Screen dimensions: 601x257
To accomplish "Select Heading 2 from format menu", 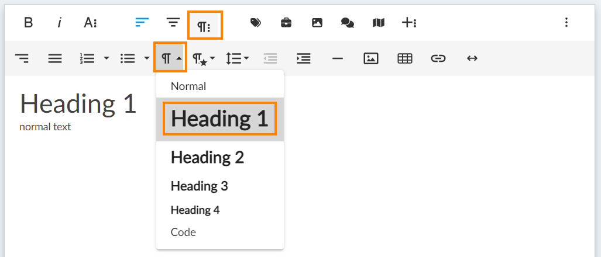I will (207, 157).
